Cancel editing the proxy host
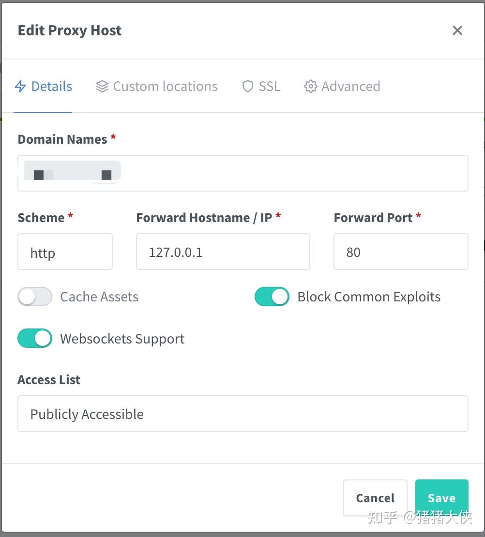The image size is (485, 537). click(375, 497)
